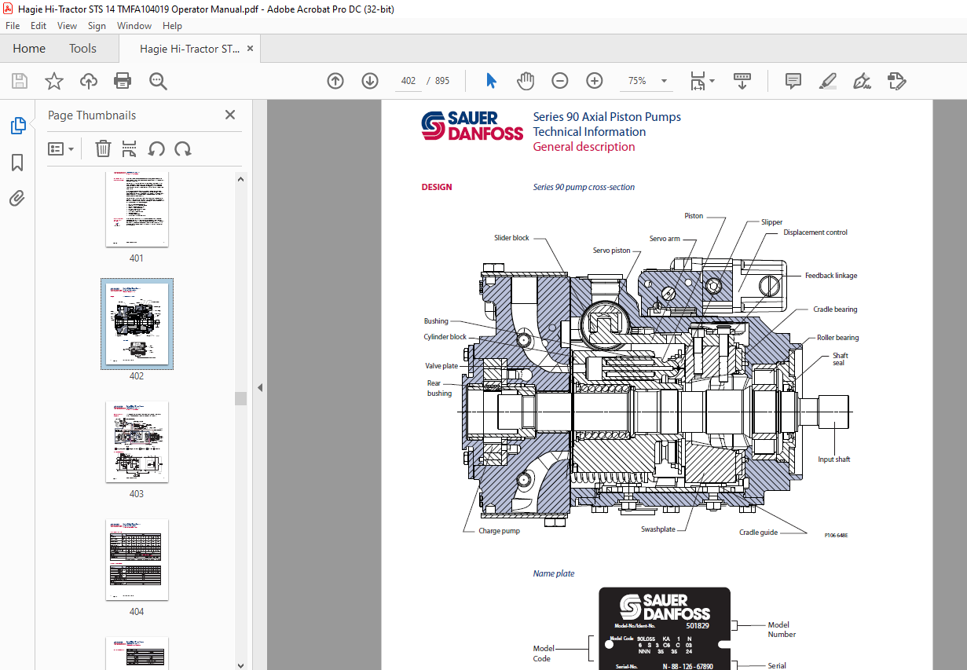Click the 'General description' heading text
The height and width of the screenshot is (670, 967).
[584, 147]
